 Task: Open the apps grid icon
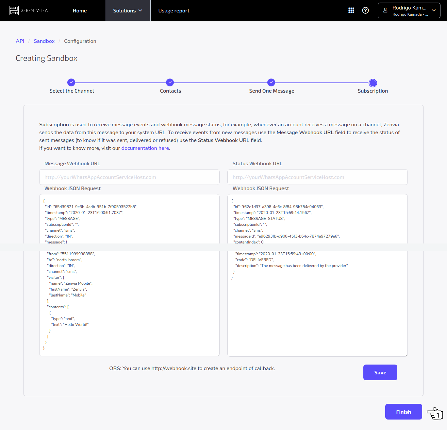tap(351, 10)
